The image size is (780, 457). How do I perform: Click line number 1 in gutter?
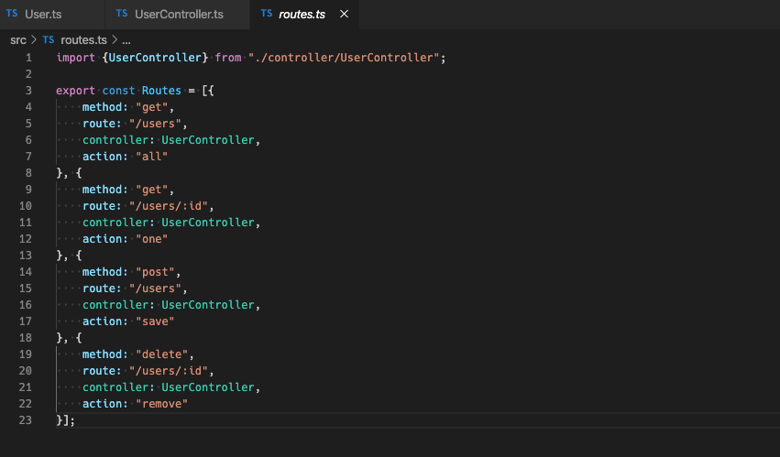click(x=28, y=58)
